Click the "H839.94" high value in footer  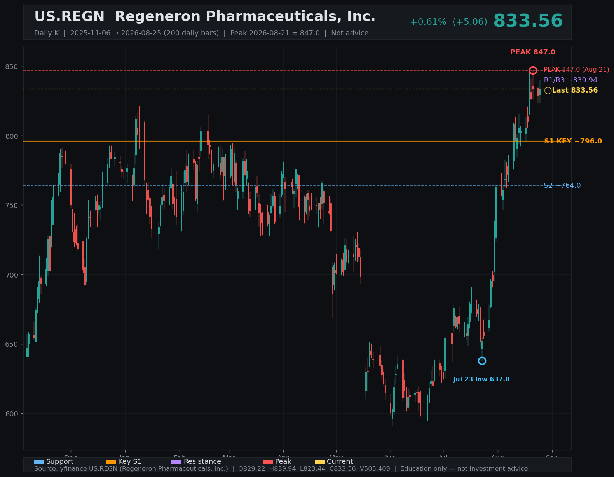[283, 469]
